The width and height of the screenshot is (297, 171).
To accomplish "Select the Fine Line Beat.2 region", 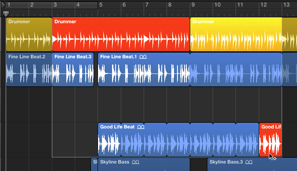I will pyautogui.click(x=29, y=70).
